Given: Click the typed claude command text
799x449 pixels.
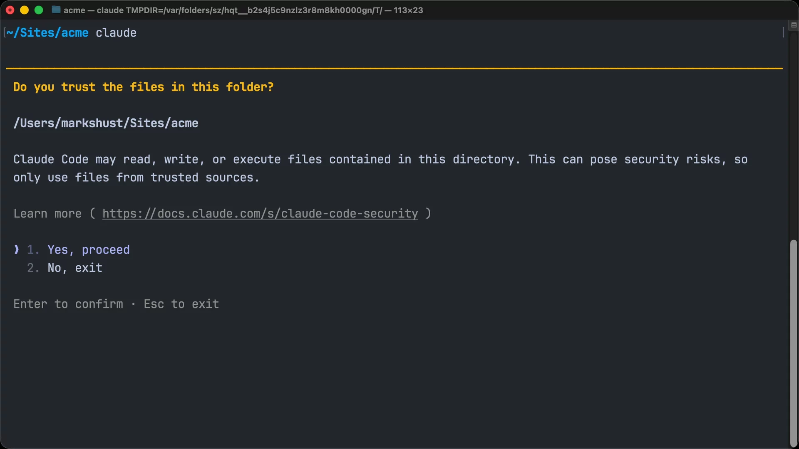Looking at the screenshot, I should click(116, 33).
